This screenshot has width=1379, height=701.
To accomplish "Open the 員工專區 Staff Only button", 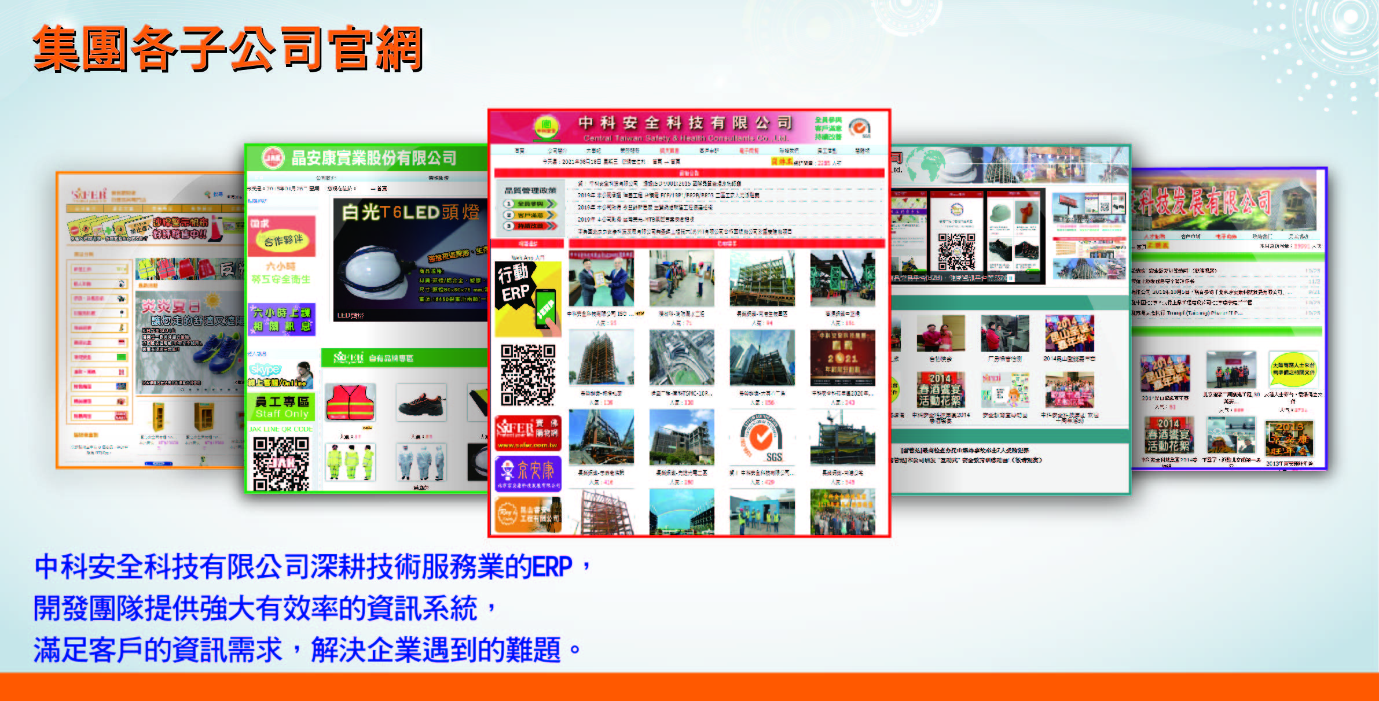I will (x=281, y=407).
